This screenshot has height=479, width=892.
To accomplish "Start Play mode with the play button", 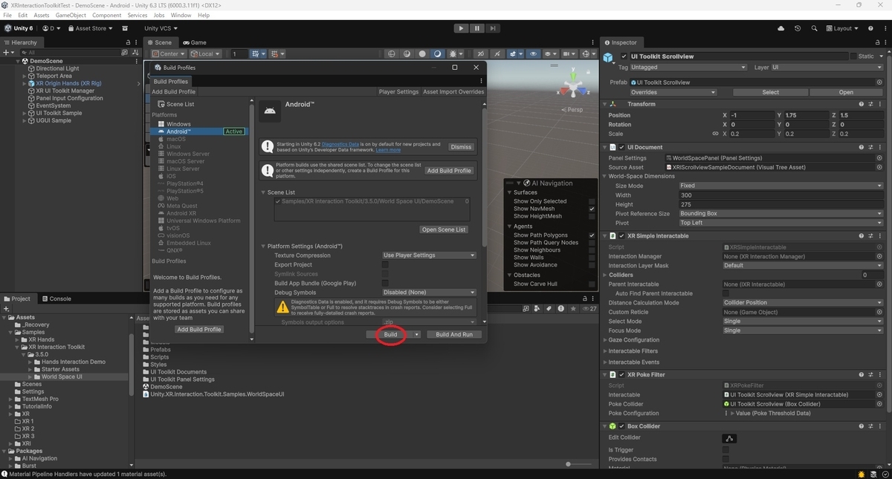I will [461, 28].
